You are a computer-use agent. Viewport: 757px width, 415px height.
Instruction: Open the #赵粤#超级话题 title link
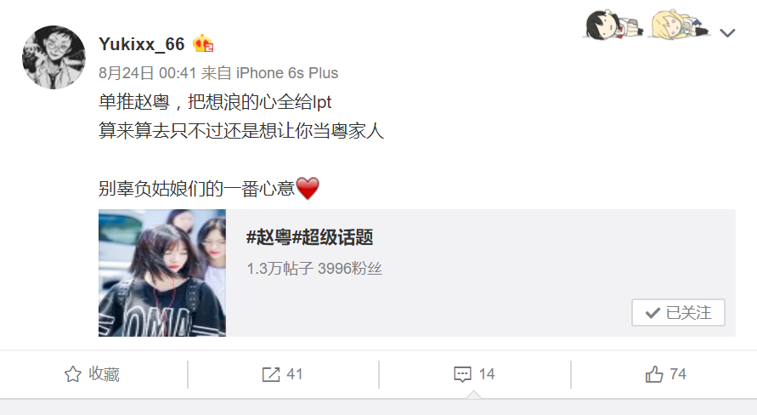coord(309,237)
